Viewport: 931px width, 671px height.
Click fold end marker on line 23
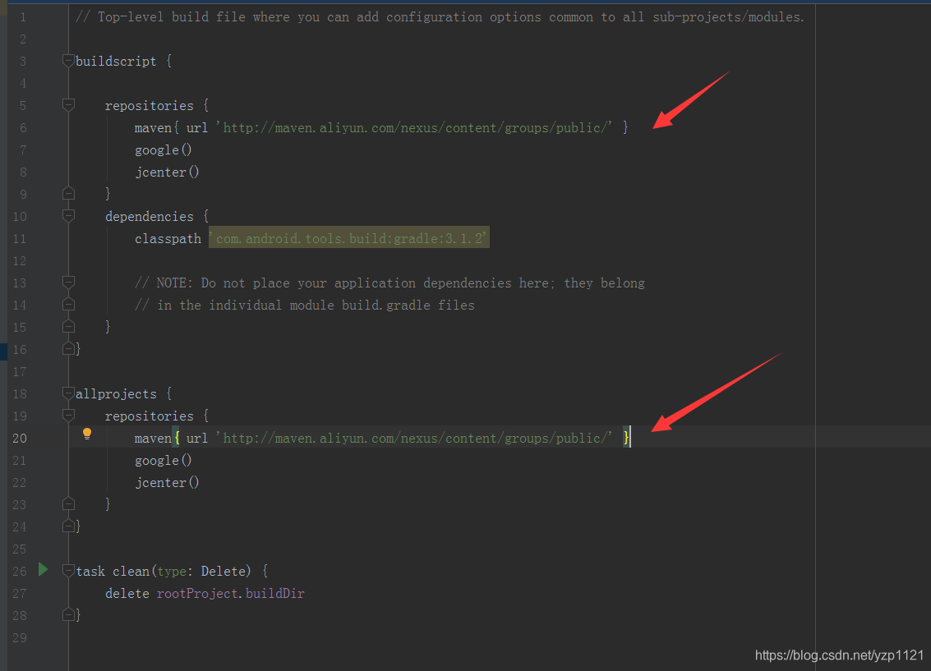click(x=68, y=503)
